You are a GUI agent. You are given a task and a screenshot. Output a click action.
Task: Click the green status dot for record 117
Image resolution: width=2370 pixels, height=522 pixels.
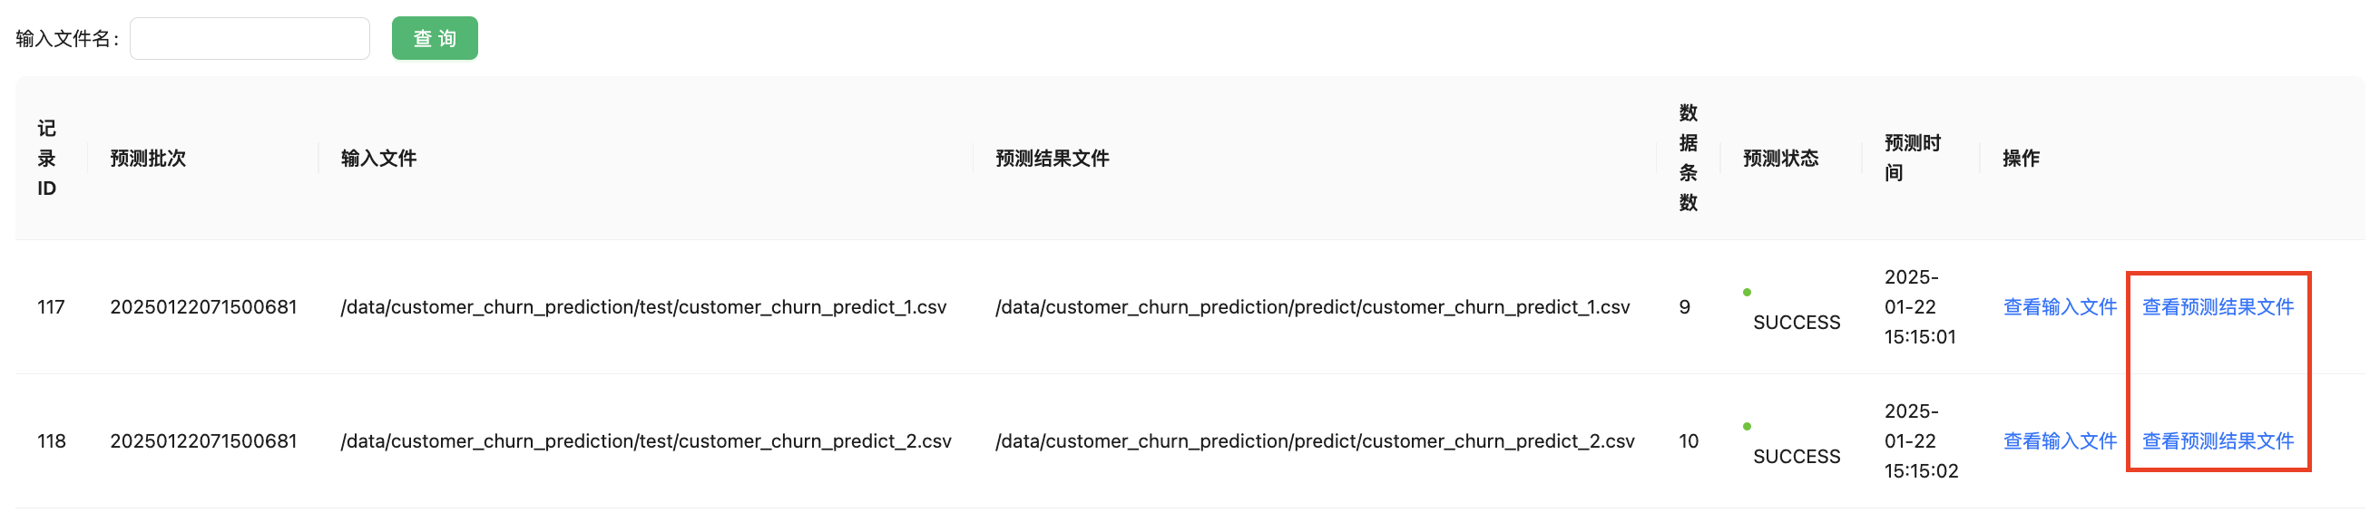(x=1747, y=292)
